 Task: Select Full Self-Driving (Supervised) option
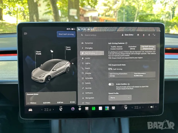148,48
